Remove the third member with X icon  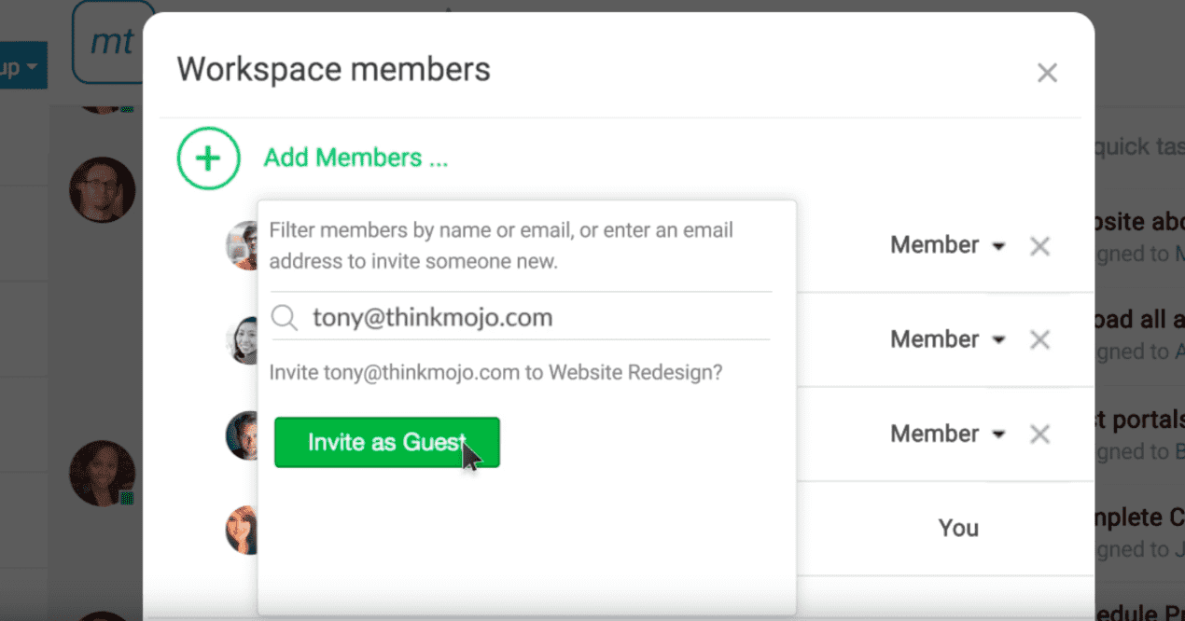click(1039, 434)
